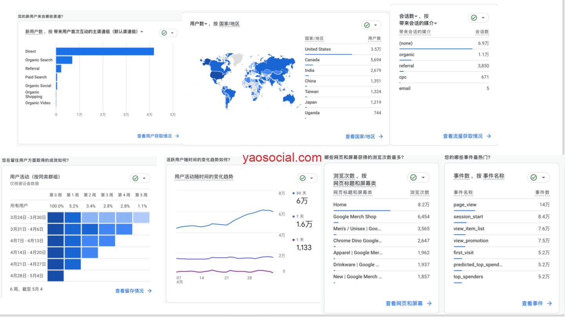The width and height of the screenshot is (565, 317).
Task: Click green check icon on 事件数 card
Action: tap(534, 177)
